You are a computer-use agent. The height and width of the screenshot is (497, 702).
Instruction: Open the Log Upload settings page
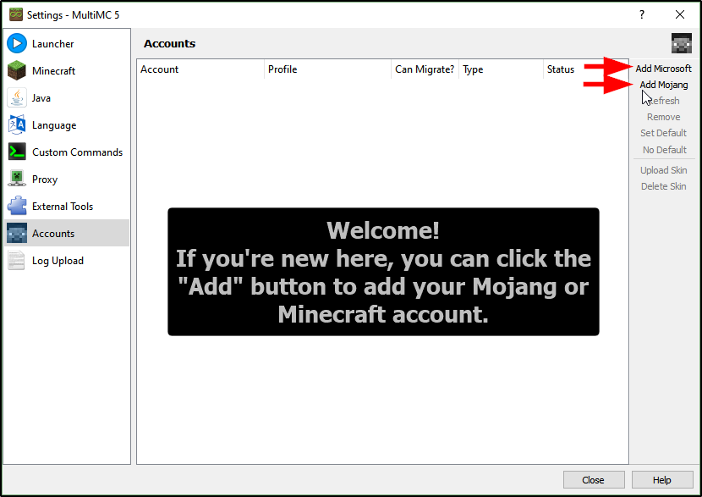coord(67,261)
